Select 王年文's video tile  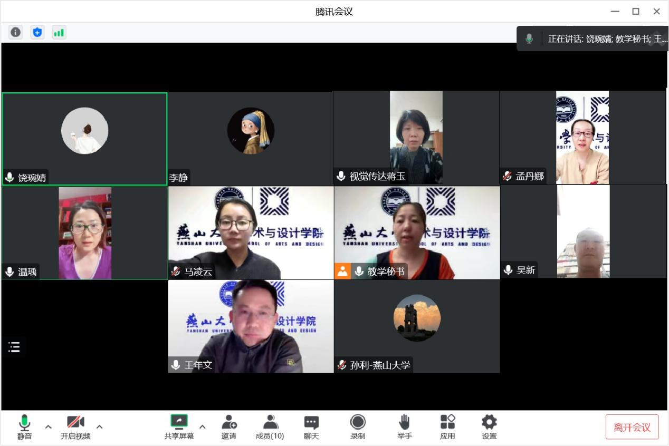coord(251,326)
